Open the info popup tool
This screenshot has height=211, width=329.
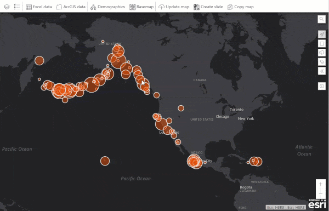point(322,86)
